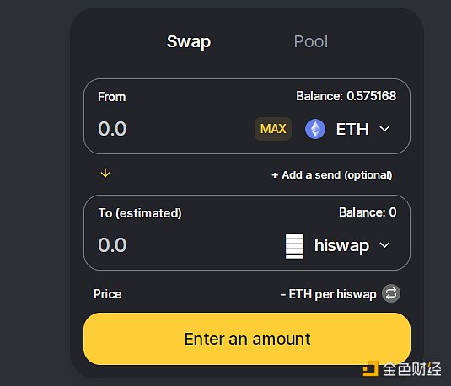This screenshot has height=386, width=451.
Task: Switch to the Swap tab
Action: point(189,41)
